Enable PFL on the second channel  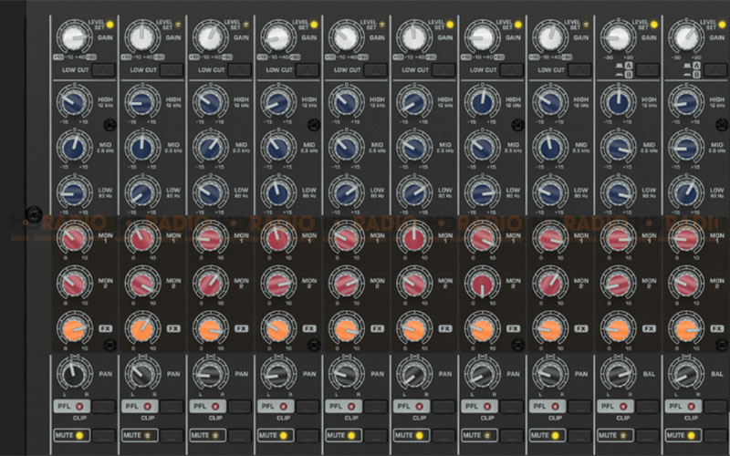tap(141, 405)
